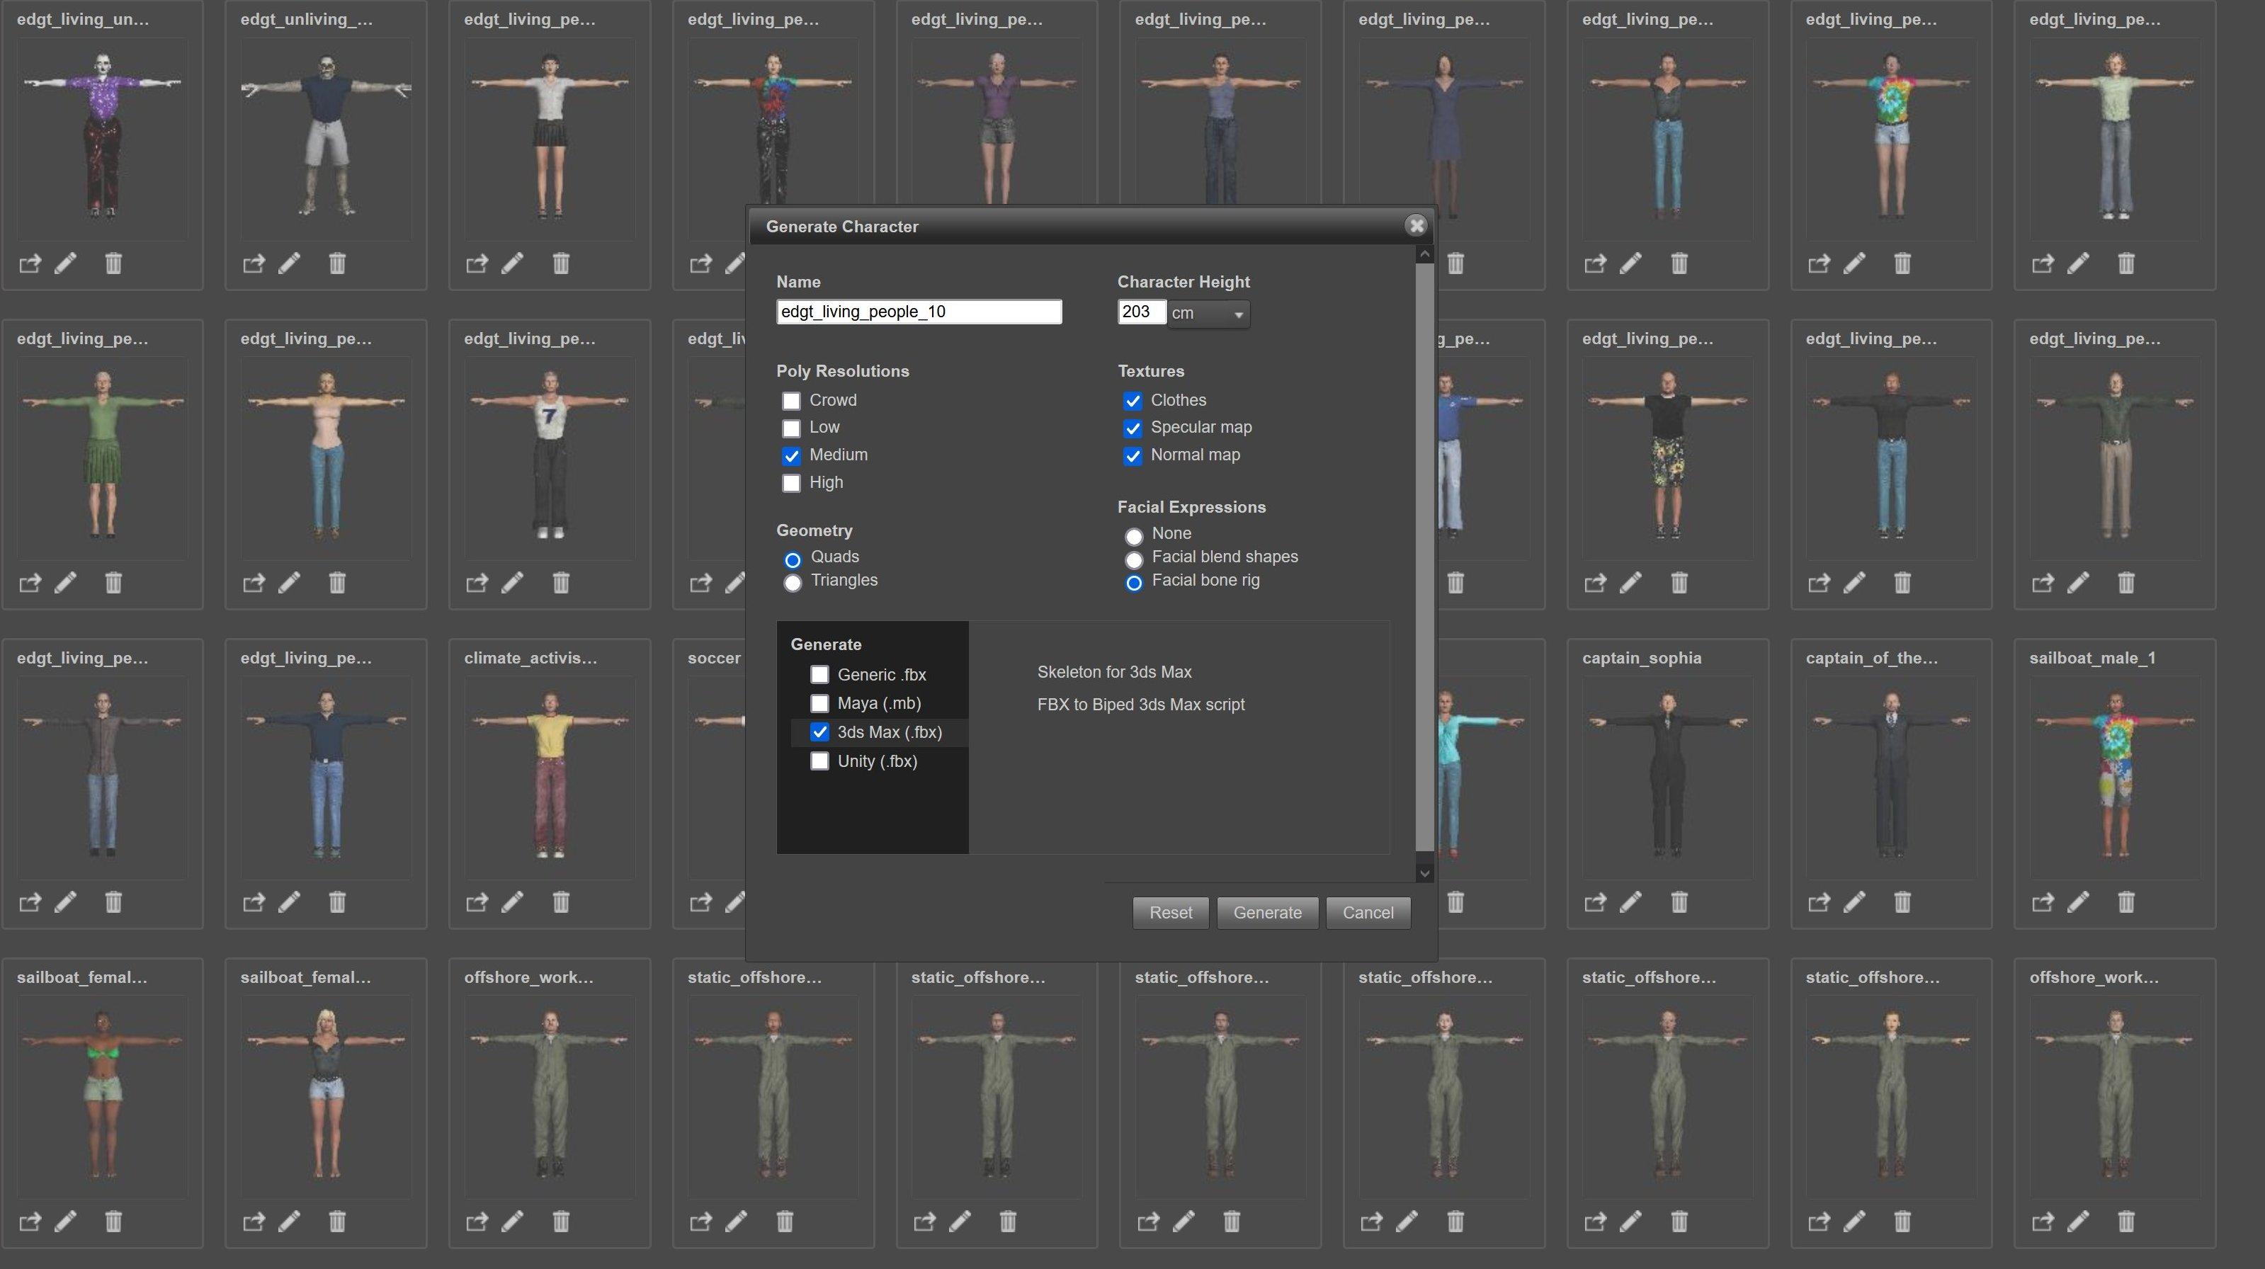Cancel the Generate Character dialog

click(1367, 913)
